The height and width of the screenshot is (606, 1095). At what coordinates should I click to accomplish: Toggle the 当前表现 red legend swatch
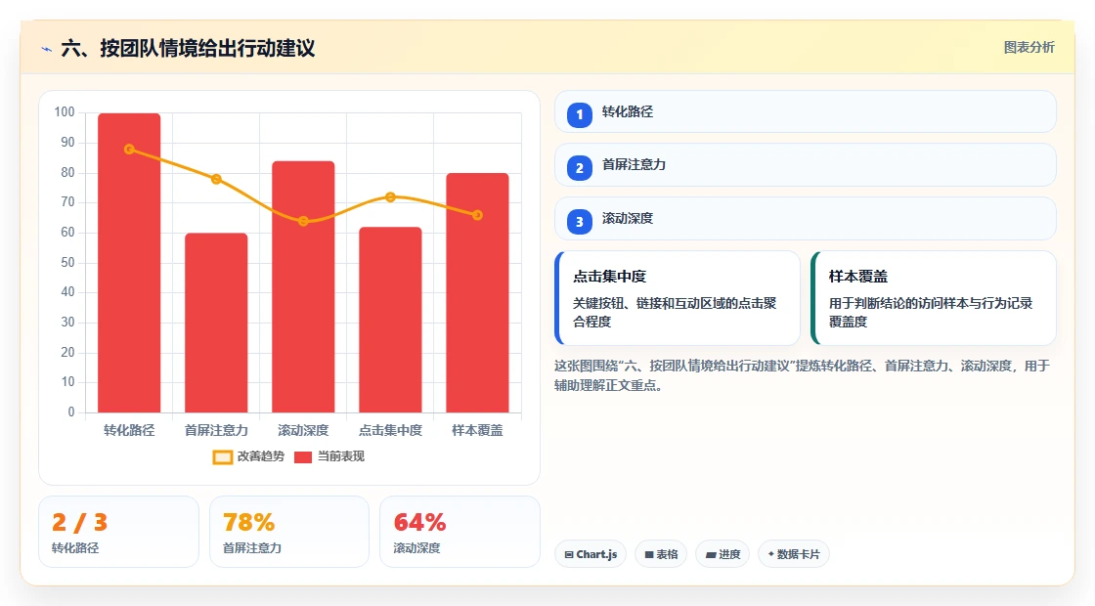[303, 457]
